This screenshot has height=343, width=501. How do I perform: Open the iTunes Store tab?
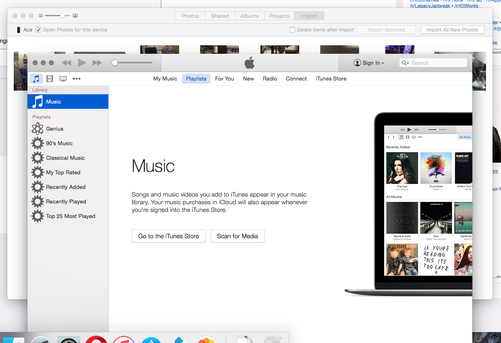(x=331, y=79)
